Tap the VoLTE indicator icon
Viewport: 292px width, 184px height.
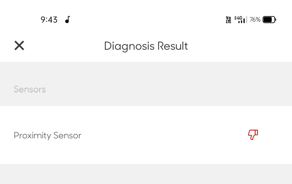(228, 19)
